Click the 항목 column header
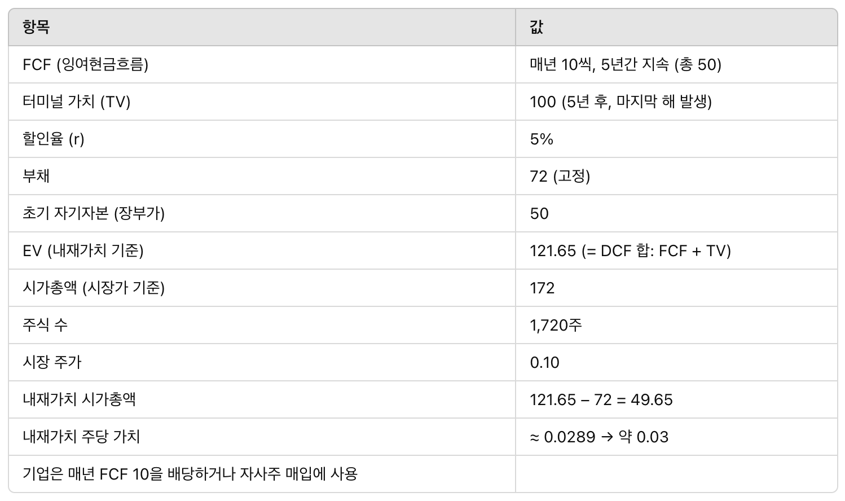This screenshot has height=501, width=845. point(37,27)
